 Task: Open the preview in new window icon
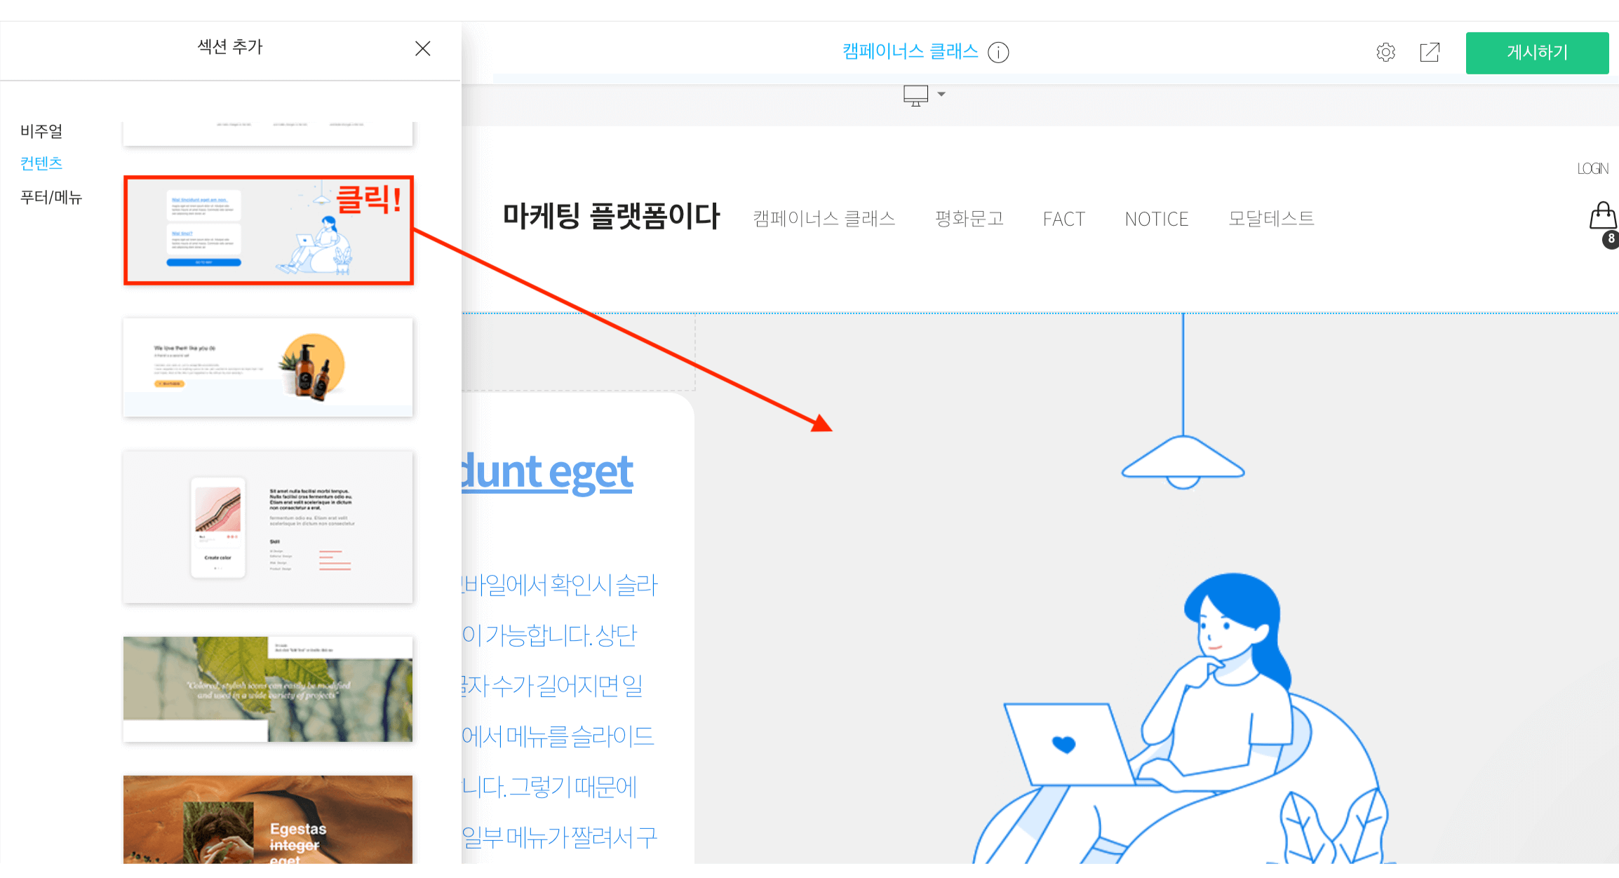(1430, 53)
